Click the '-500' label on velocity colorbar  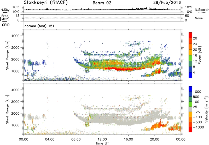click(198, 122)
